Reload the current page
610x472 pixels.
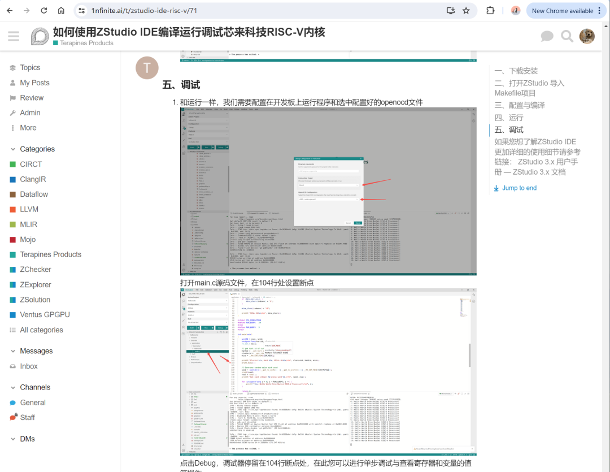43,11
